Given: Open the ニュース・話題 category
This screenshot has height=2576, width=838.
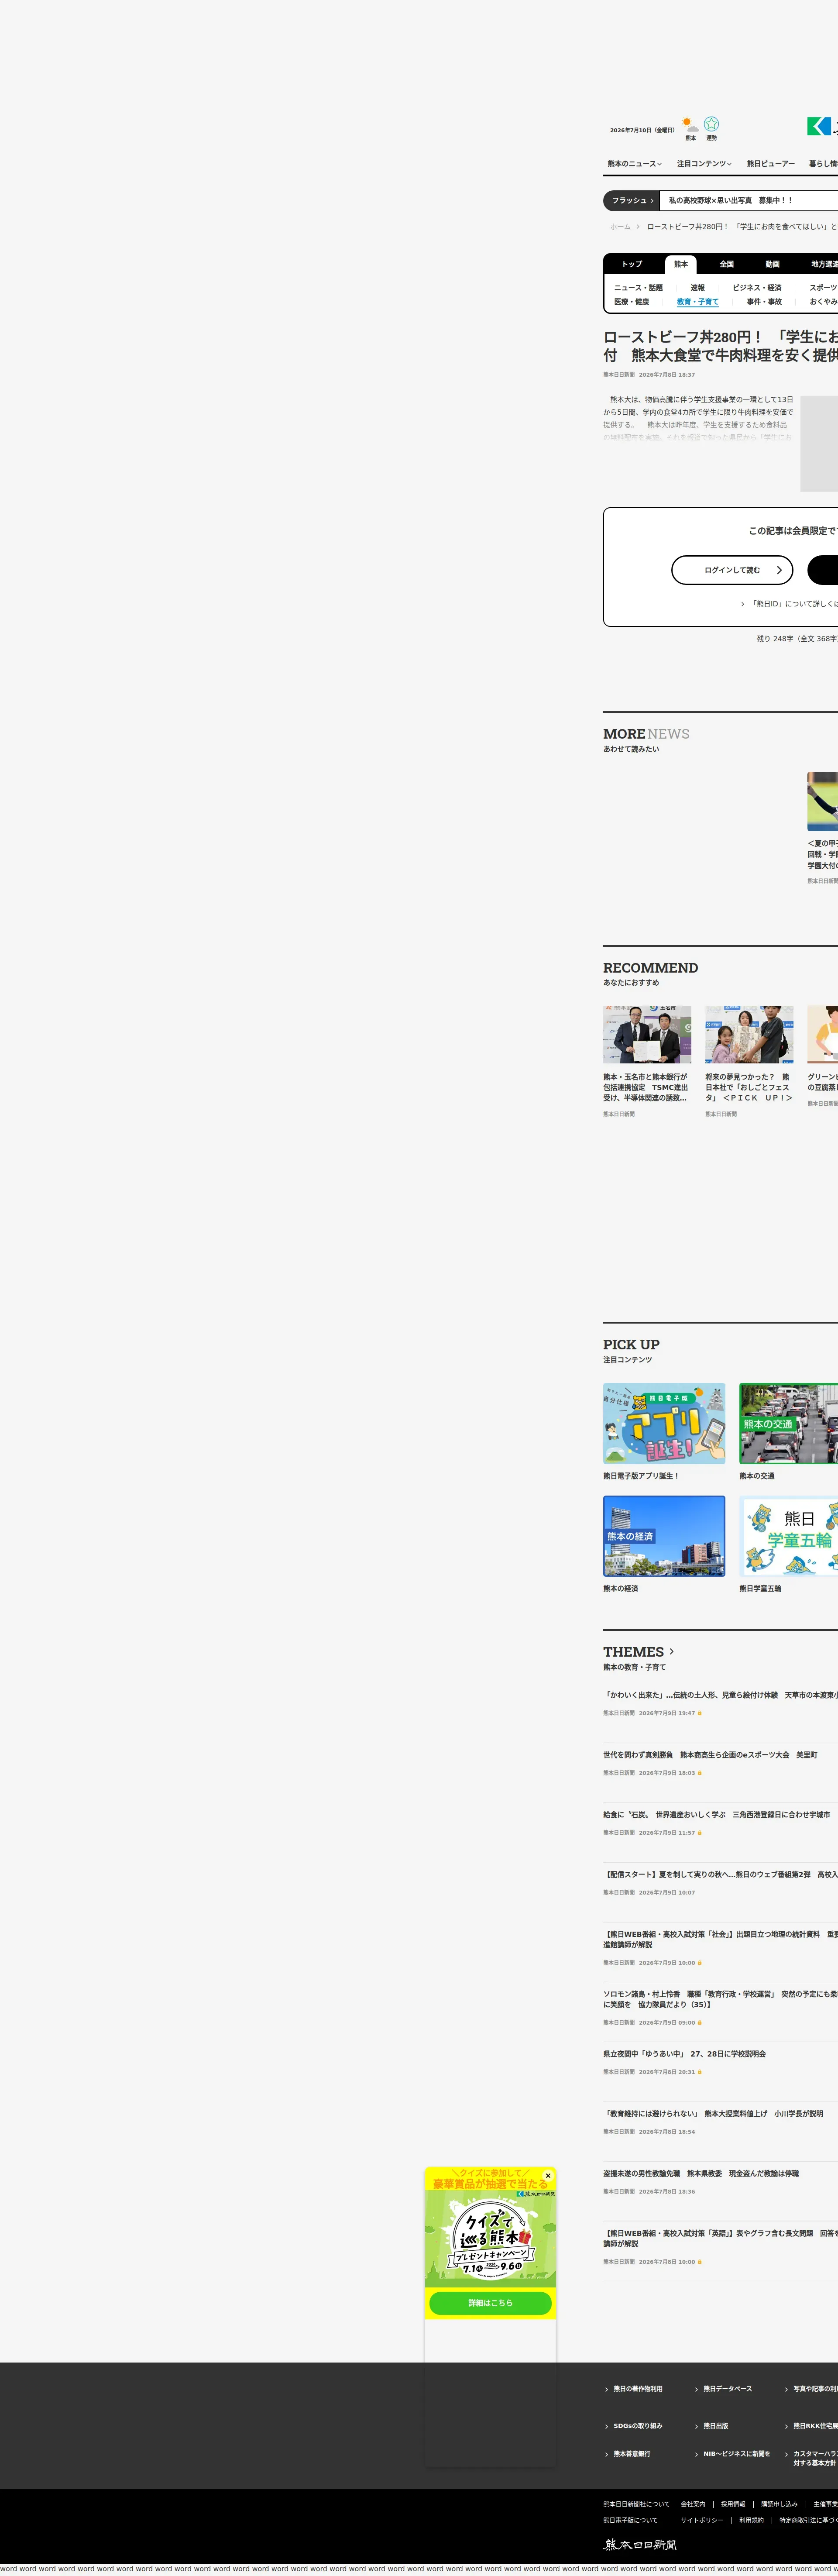Looking at the screenshot, I should pos(638,288).
